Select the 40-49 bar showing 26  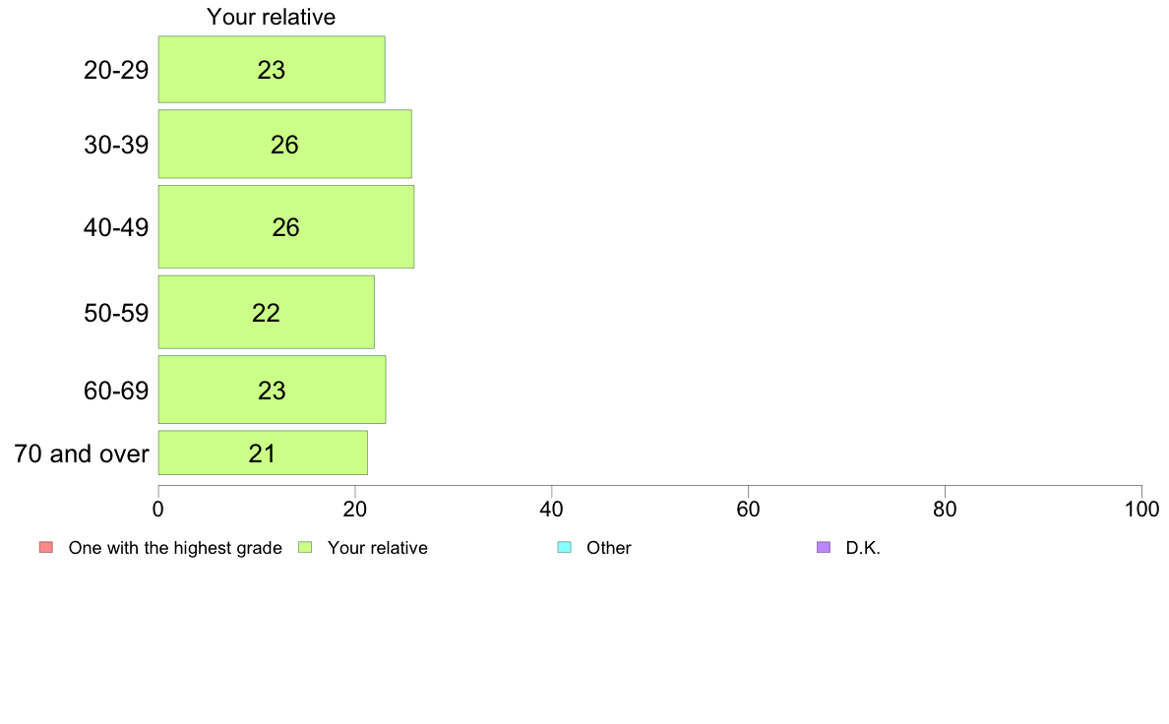point(285,226)
